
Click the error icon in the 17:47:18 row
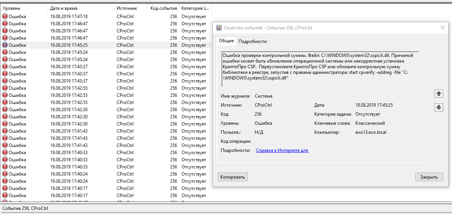coord(5,17)
